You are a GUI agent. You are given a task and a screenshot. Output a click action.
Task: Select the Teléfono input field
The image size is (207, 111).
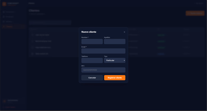click(92, 60)
